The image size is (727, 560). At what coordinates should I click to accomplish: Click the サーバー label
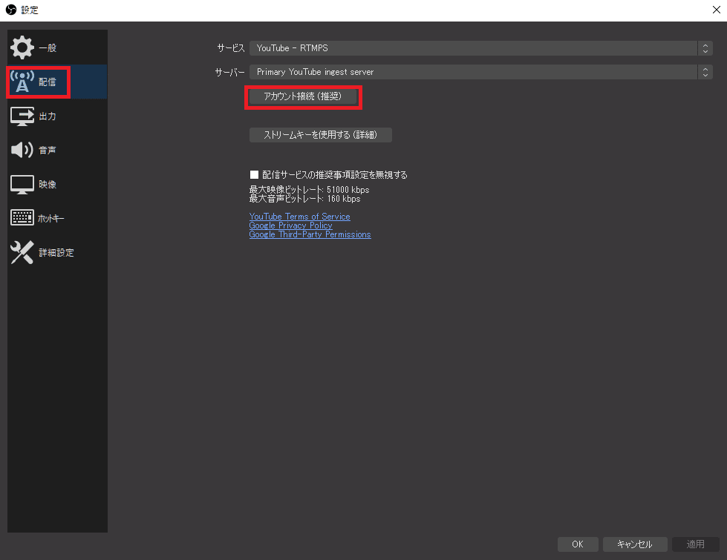[230, 72]
